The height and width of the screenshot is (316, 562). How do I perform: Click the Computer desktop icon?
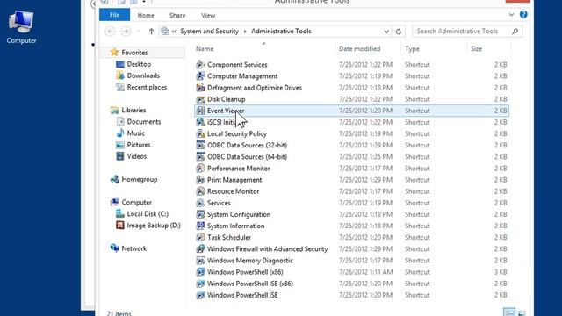tap(21, 27)
